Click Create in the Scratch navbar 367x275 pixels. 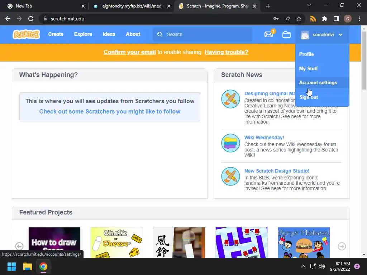tap(56, 34)
